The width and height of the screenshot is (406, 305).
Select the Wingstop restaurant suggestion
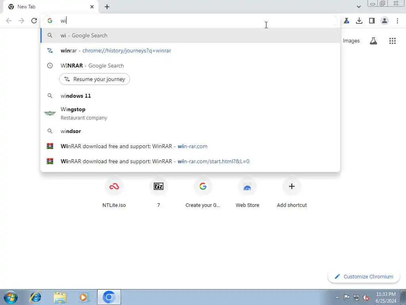pyautogui.click(x=190, y=113)
